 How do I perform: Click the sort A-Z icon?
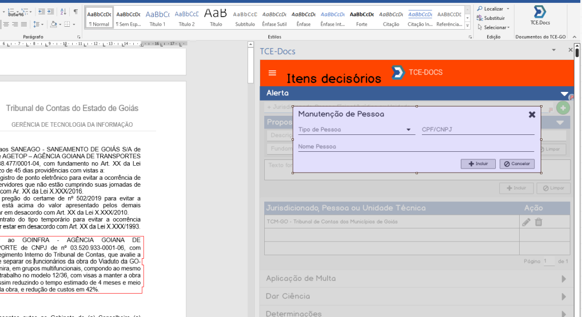[63, 12]
